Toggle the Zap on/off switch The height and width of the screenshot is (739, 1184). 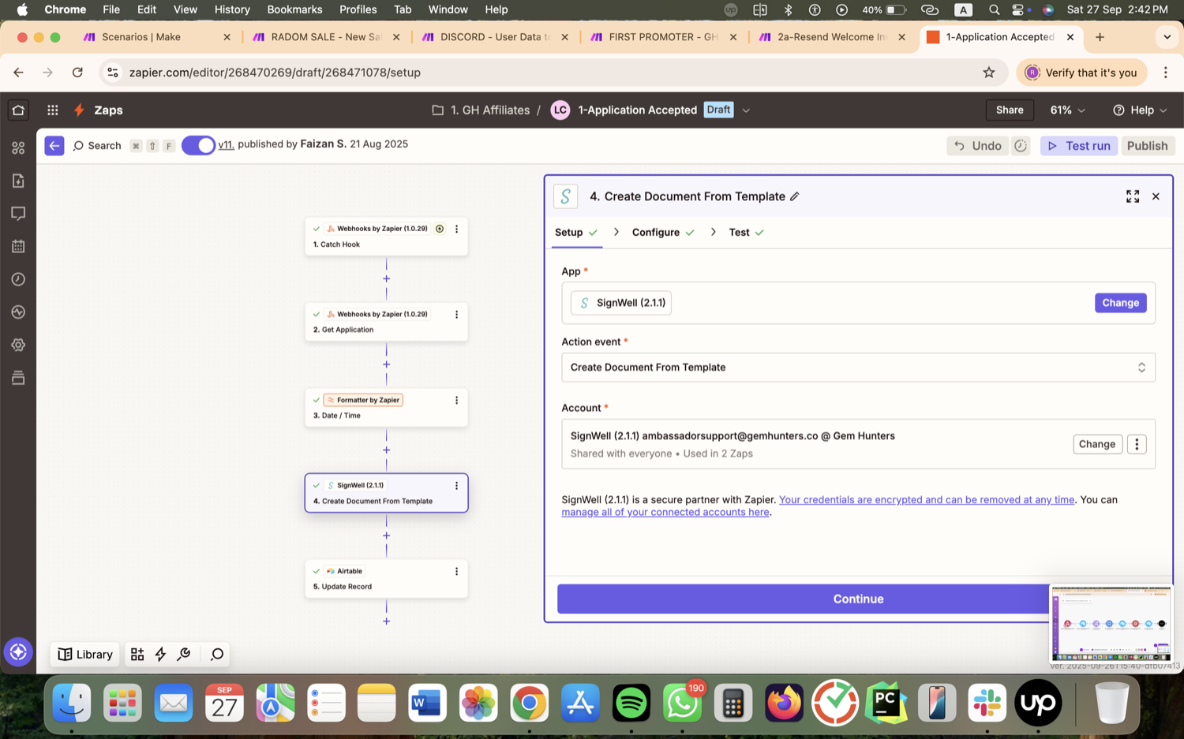(198, 145)
